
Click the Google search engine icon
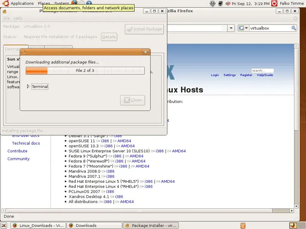pos(241,28)
